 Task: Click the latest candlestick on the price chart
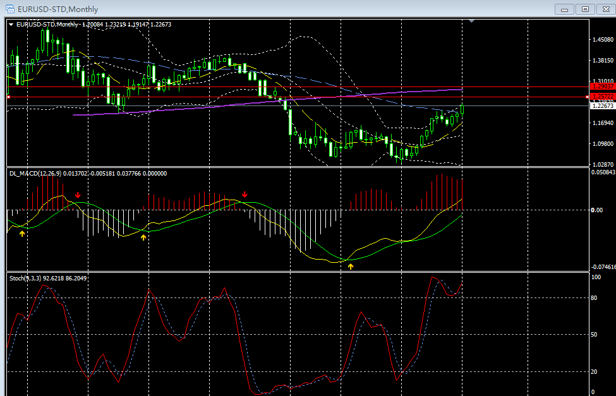click(462, 109)
